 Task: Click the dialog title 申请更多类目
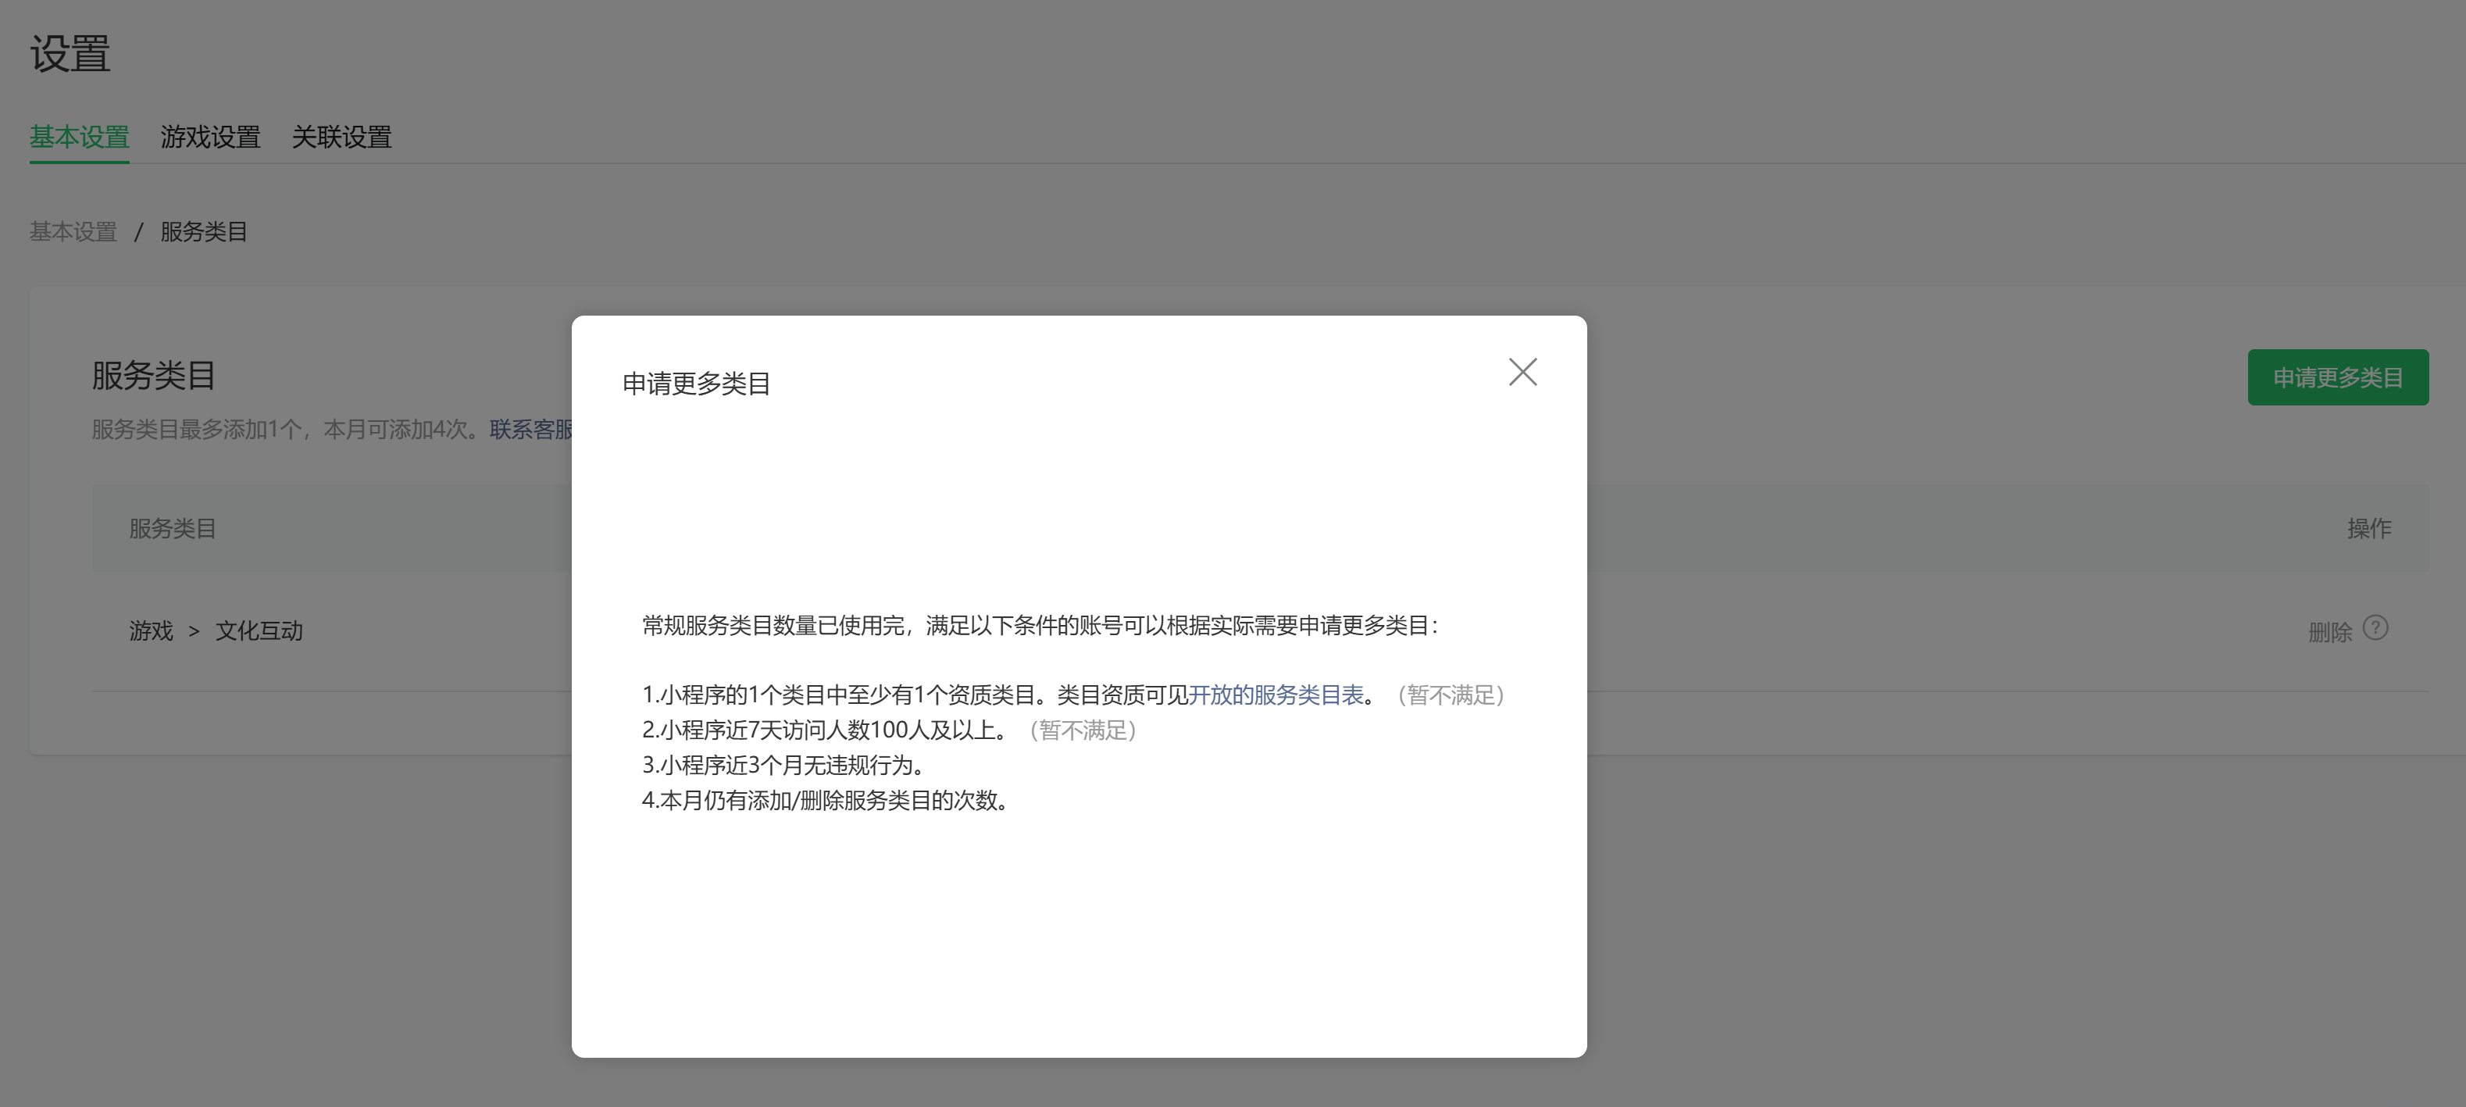[x=696, y=383]
